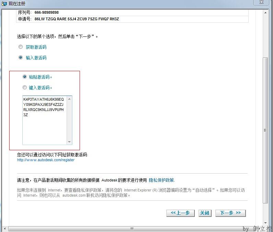Open the autodesk.com/register link
Screen dimensions: 273x232
pos(46,160)
